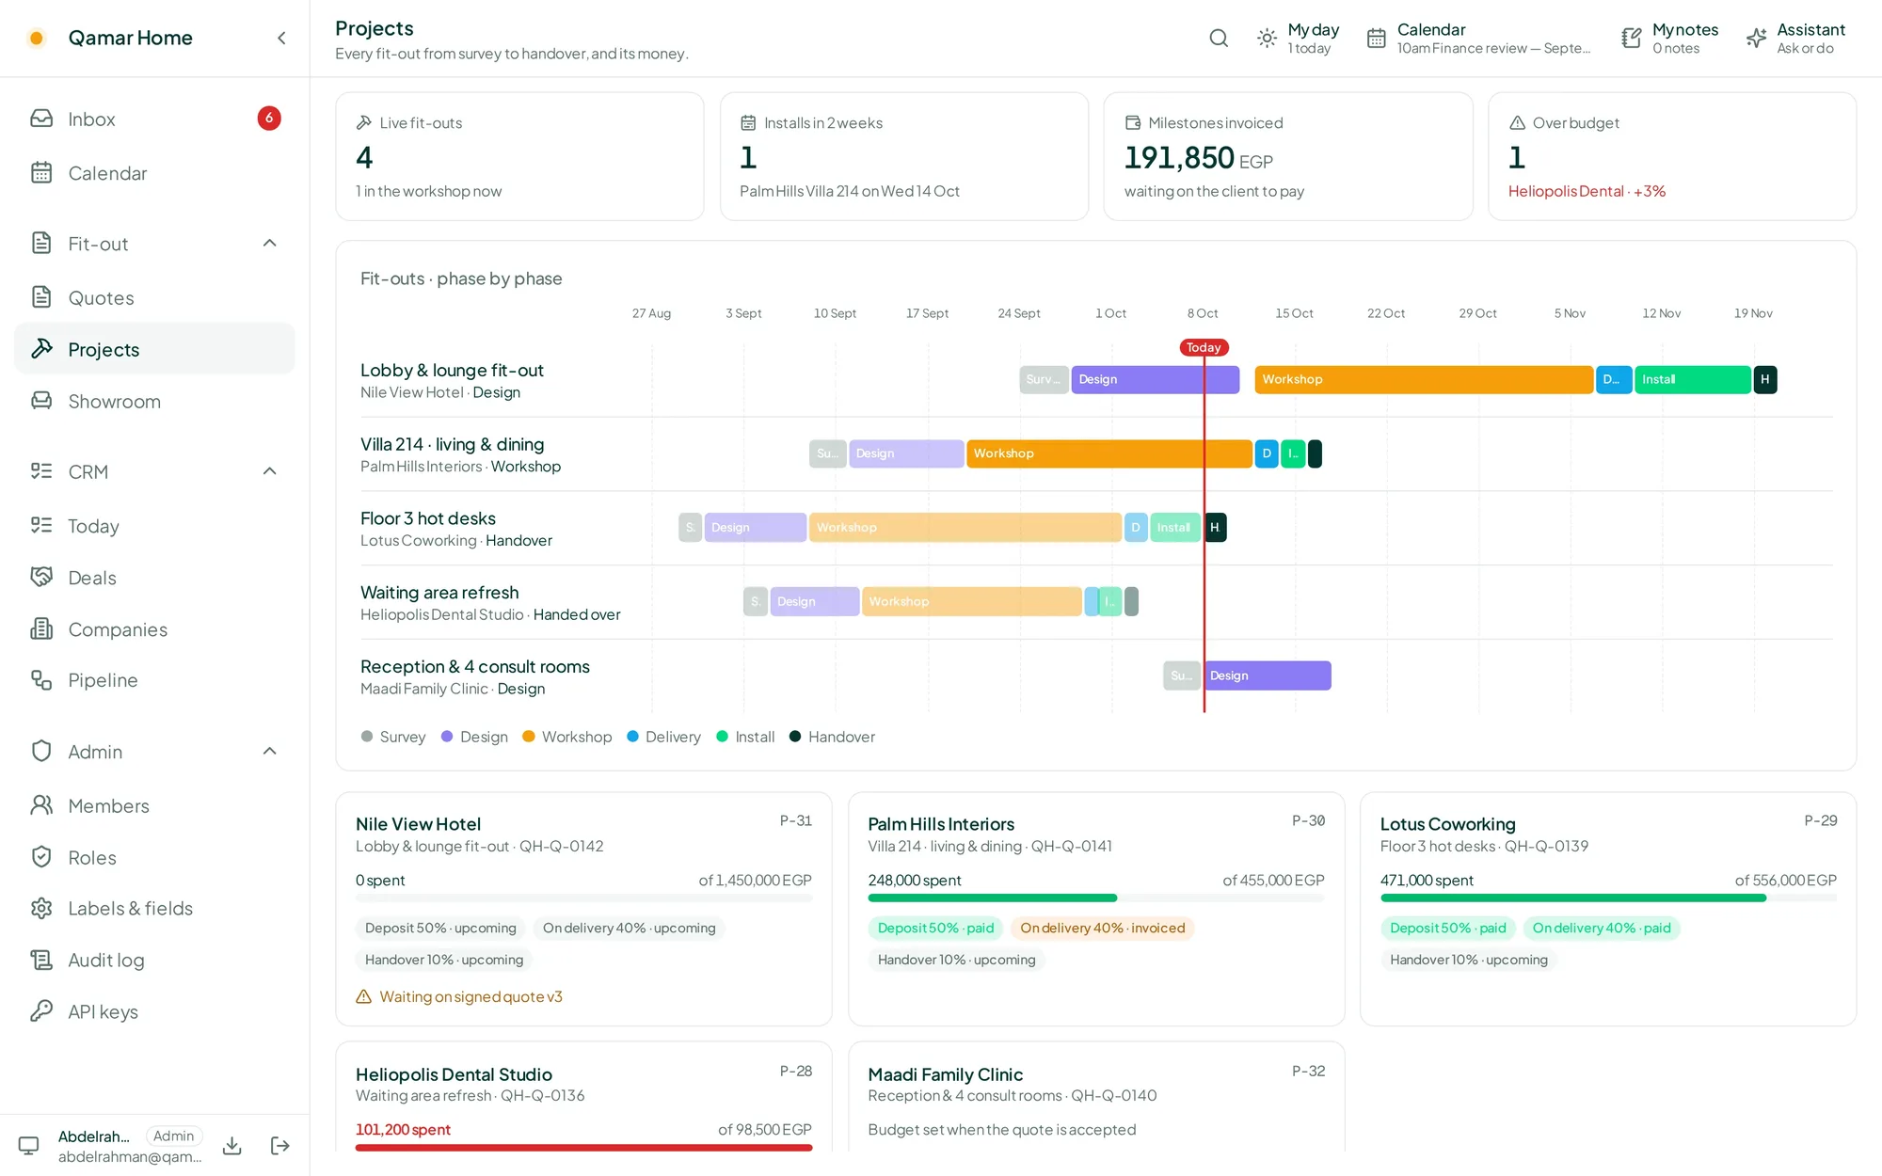Image resolution: width=1882 pixels, height=1176 pixels.
Task: Open the Calendar widget in top bar
Action: [1479, 38]
